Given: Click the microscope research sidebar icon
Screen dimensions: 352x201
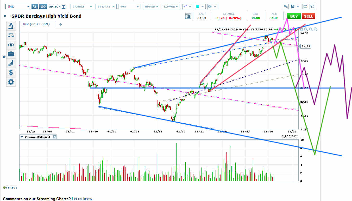Looking at the screenshot, I should [11, 26].
